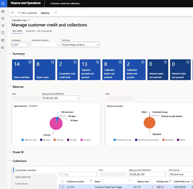193x189 pixels.
Task: Open Workspaces icon in sidebar
Action: pyautogui.click(x=3, y=40)
